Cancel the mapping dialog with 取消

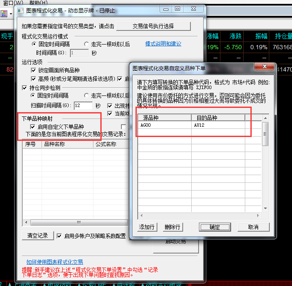point(253,227)
